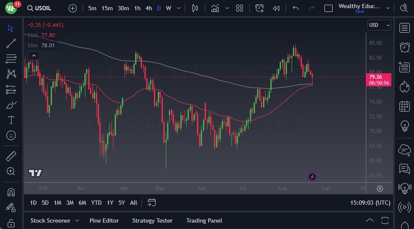The height and width of the screenshot is (229, 414).
Task: Open the Pine Editor tab
Action: (x=104, y=220)
